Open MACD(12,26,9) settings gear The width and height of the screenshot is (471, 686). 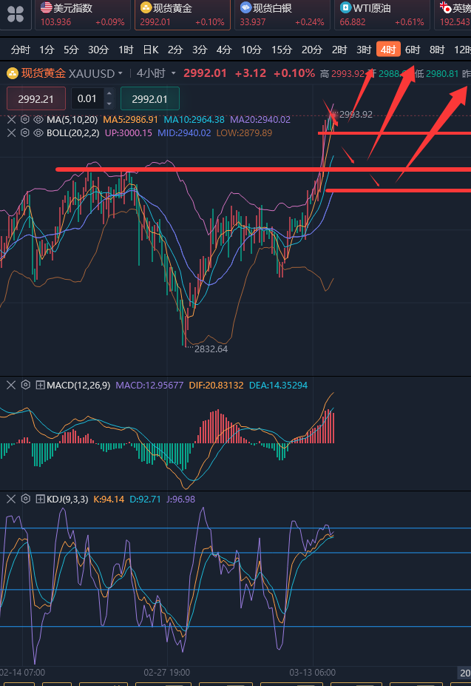(26, 385)
